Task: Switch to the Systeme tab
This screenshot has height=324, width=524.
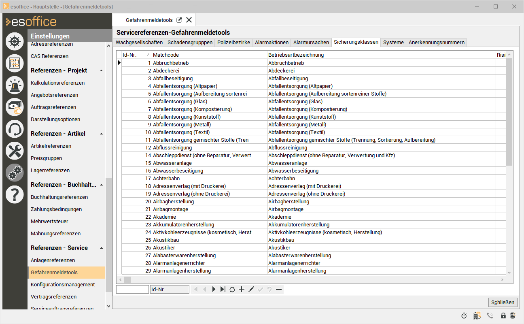Action: (x=393, y=42)
